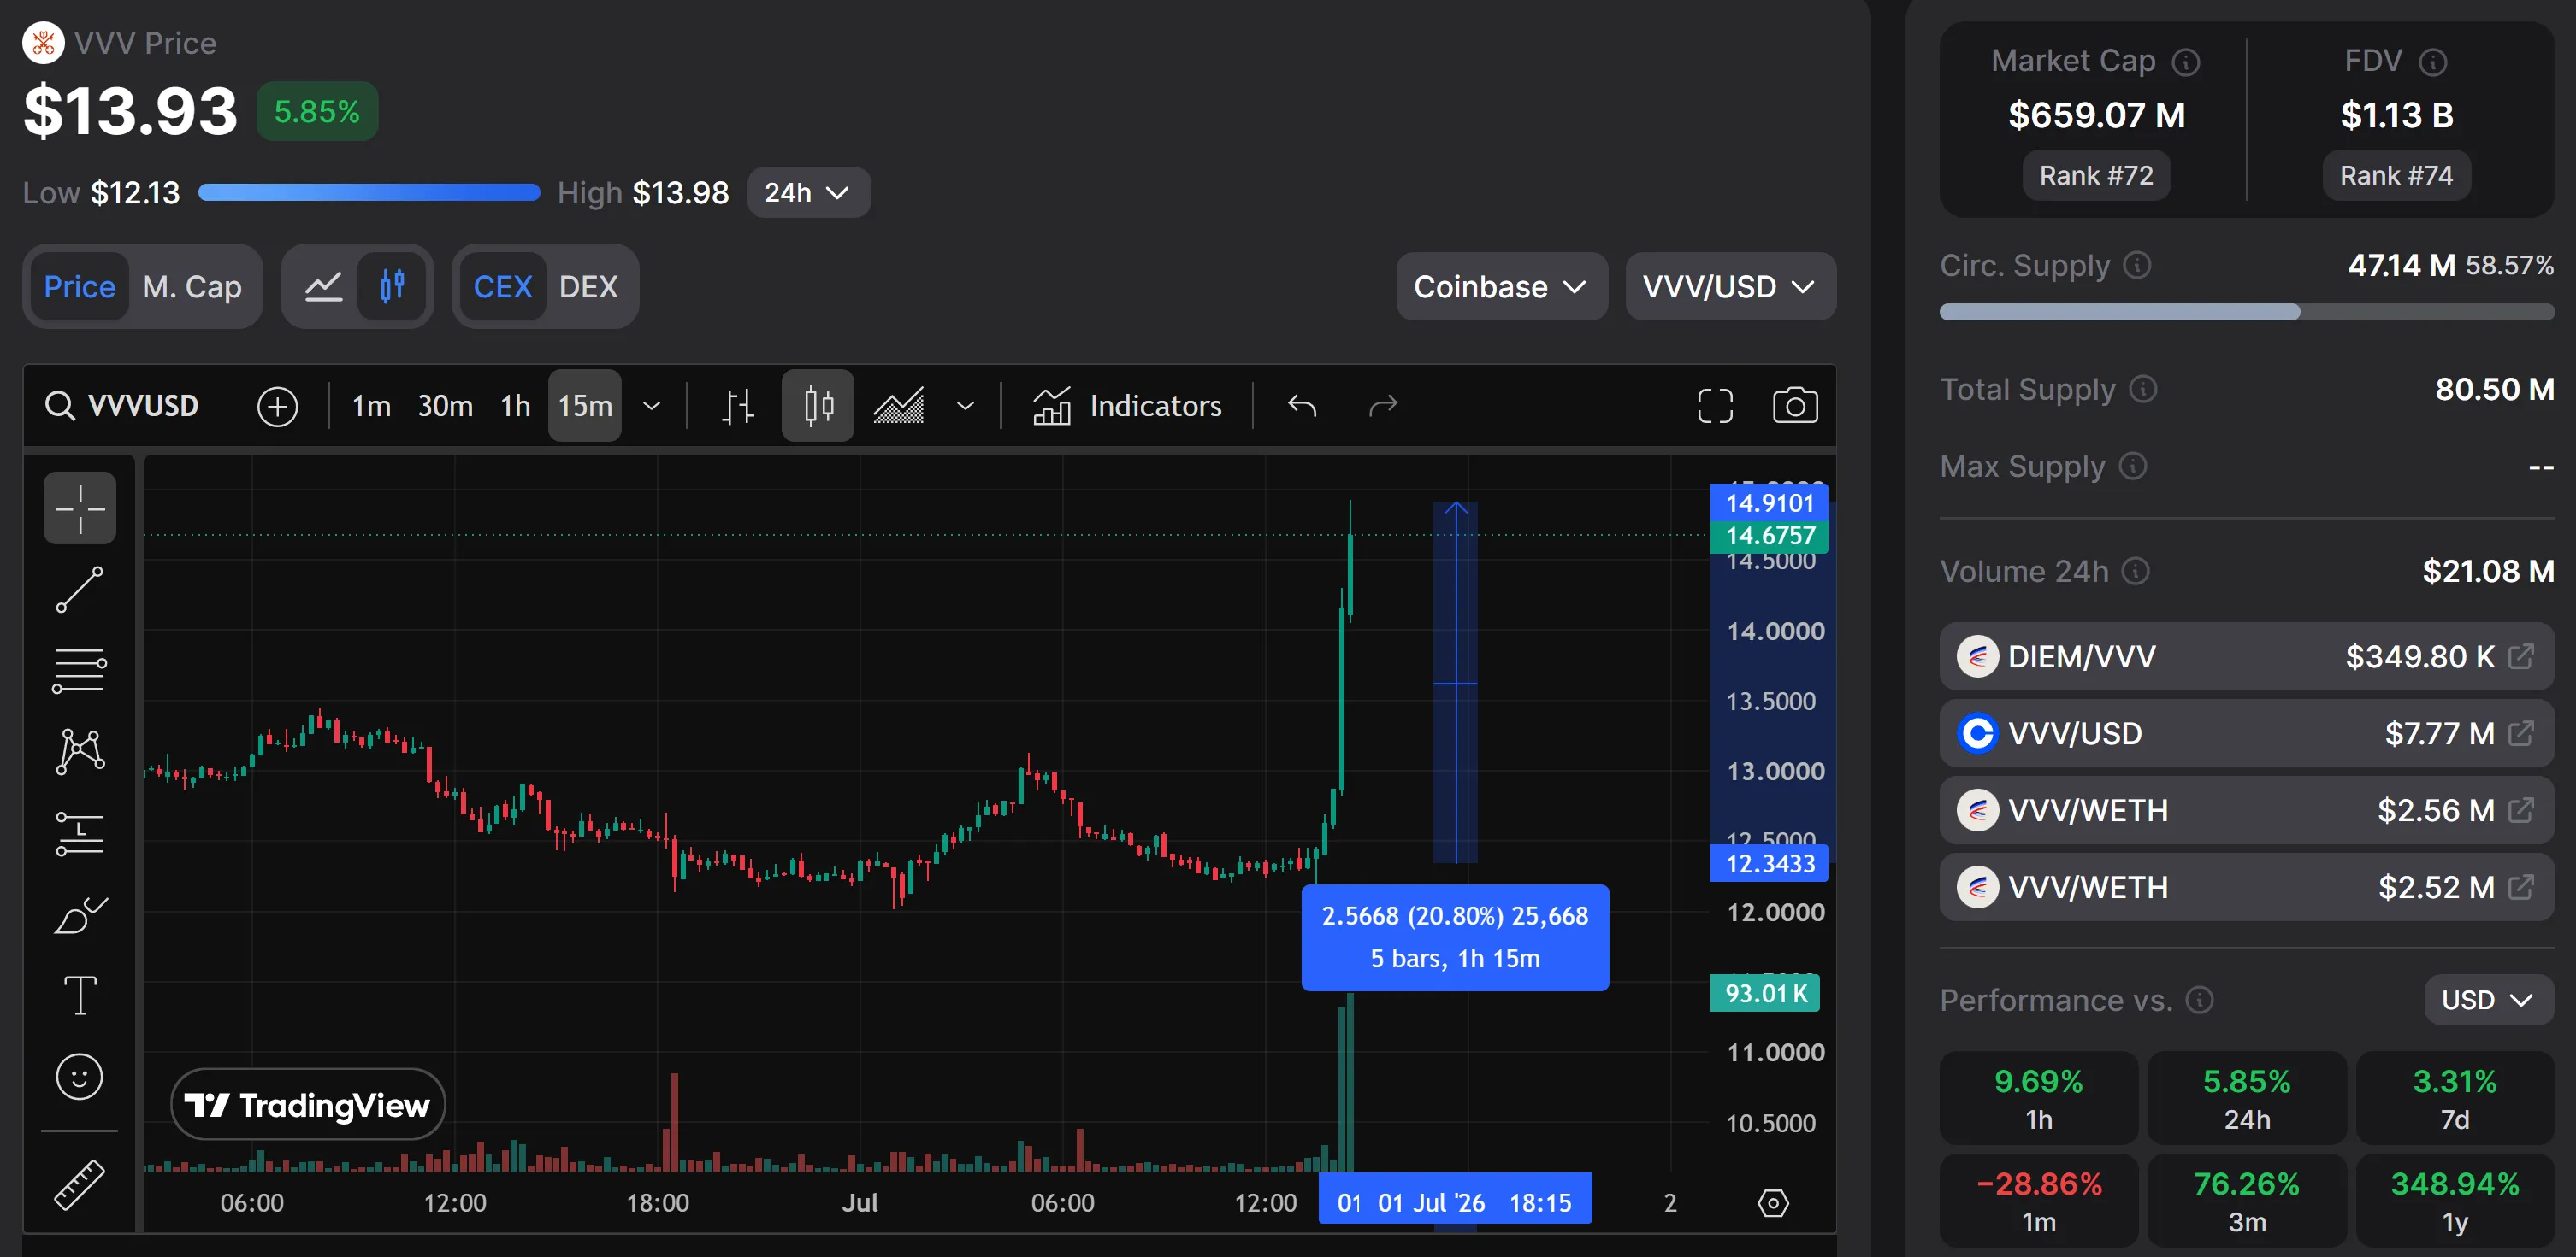2576x1257 pixels.
Task: Select the Text annotation tool
Action: 80,996
